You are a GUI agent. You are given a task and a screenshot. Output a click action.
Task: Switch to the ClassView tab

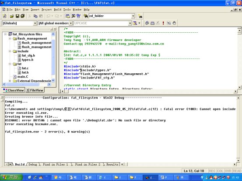(x=14, y=90)
